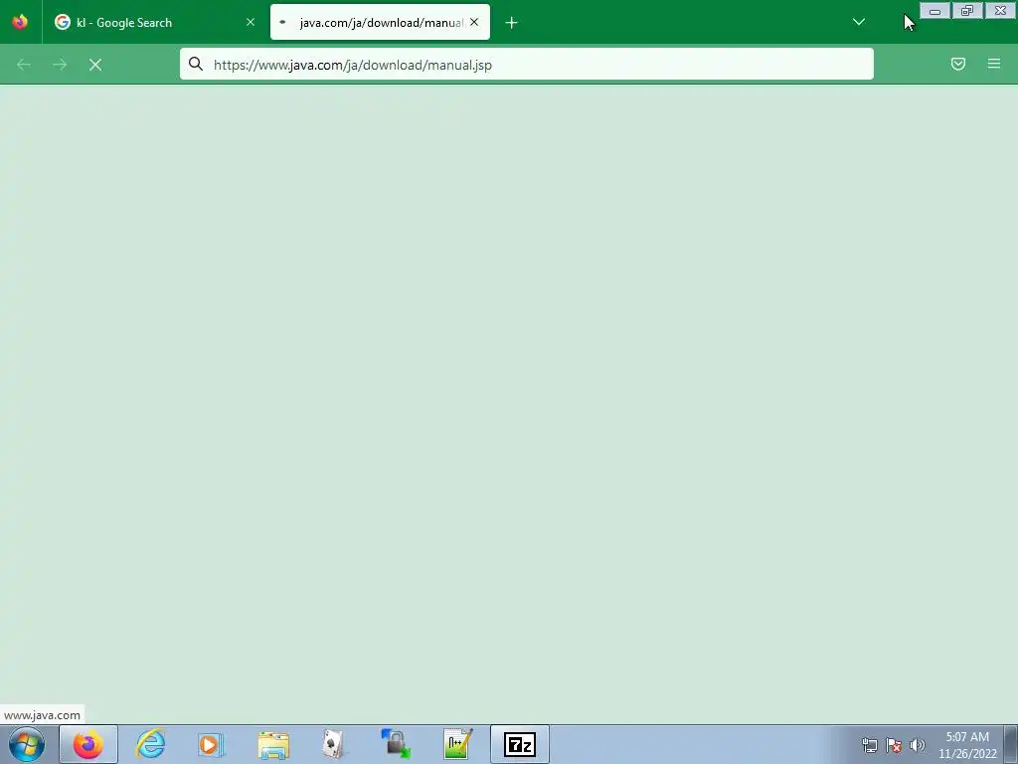Click the network tray icon
The image size is (1018, 764).
[869, 745]
